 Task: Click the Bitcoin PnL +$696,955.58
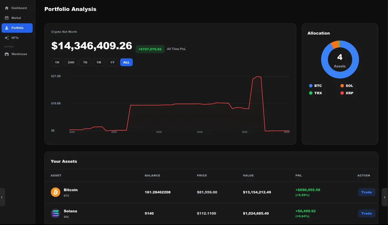(308, 190)
